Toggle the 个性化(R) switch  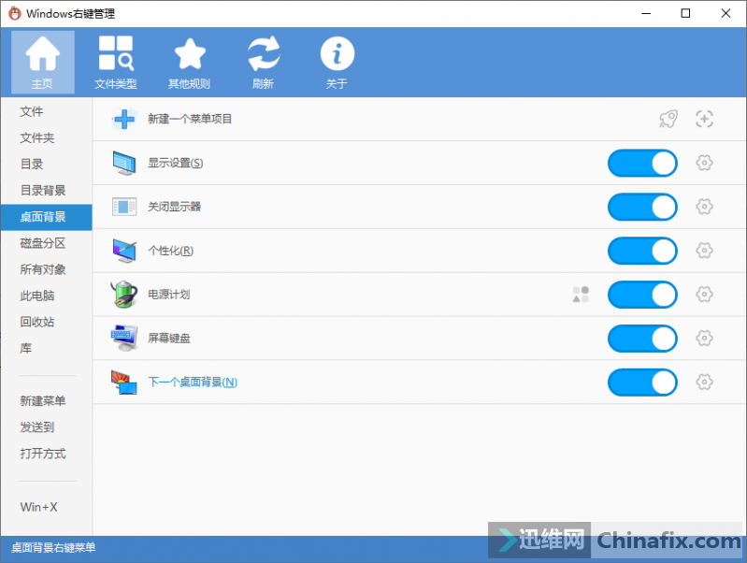point(642,251)
